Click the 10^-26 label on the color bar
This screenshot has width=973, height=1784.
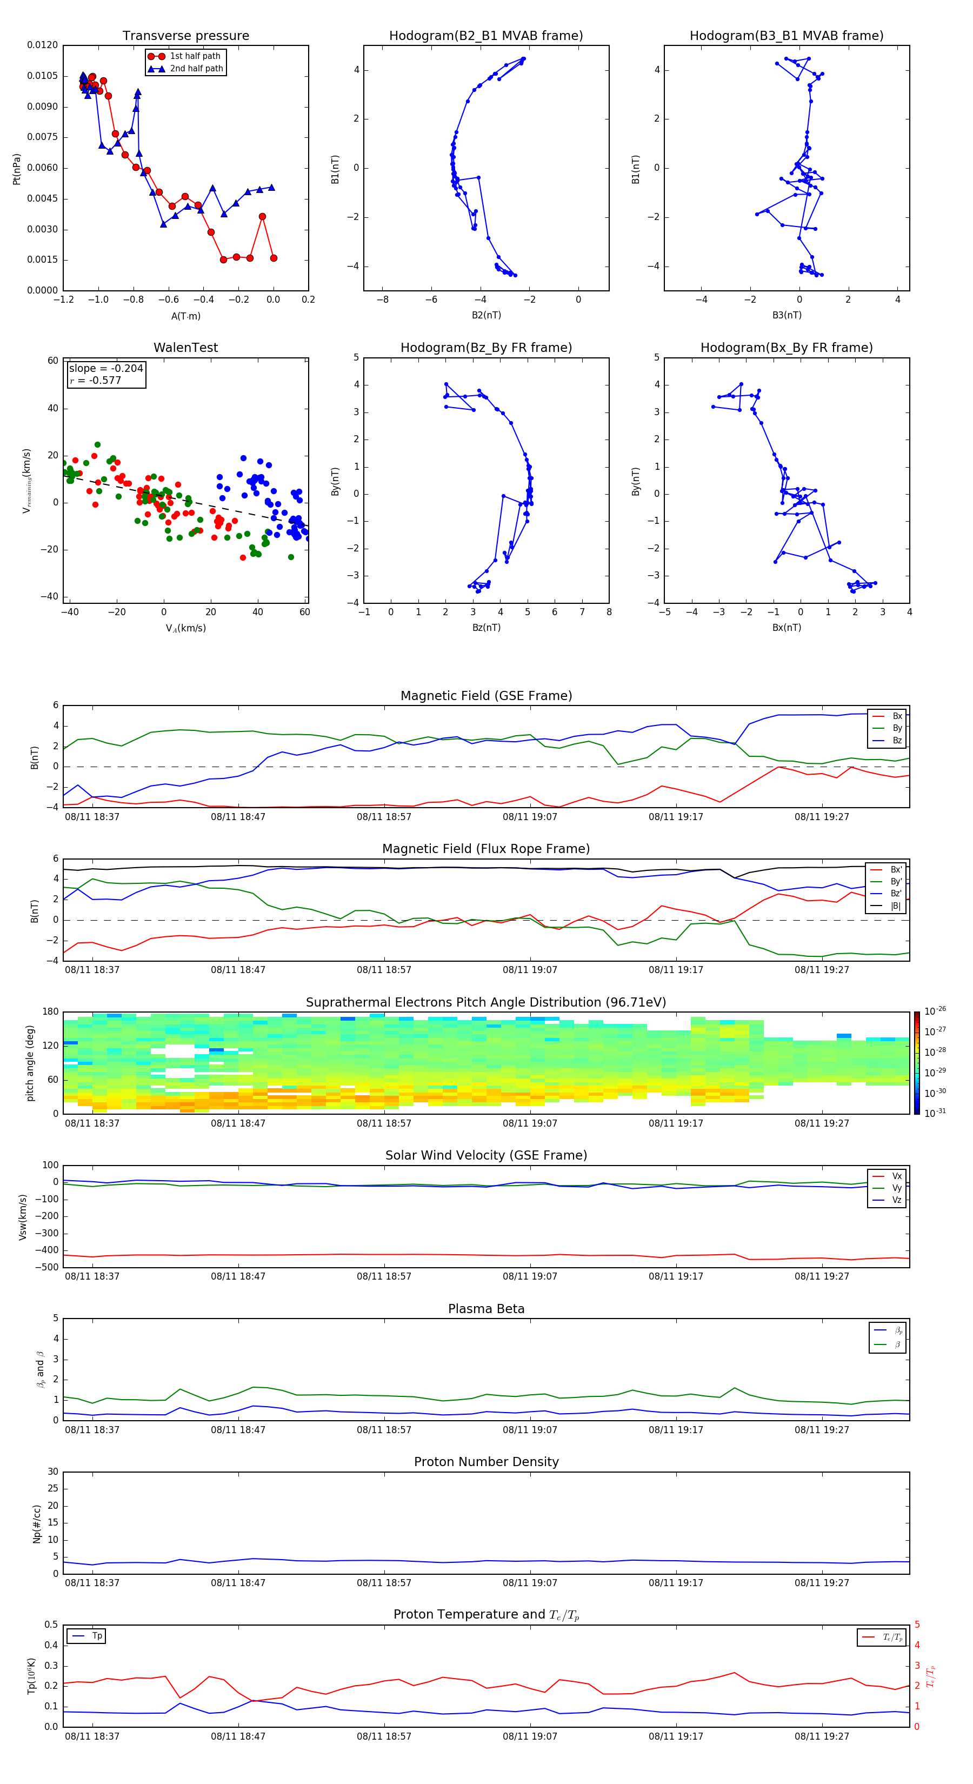pyautogui.click(x=934, y=1011)
